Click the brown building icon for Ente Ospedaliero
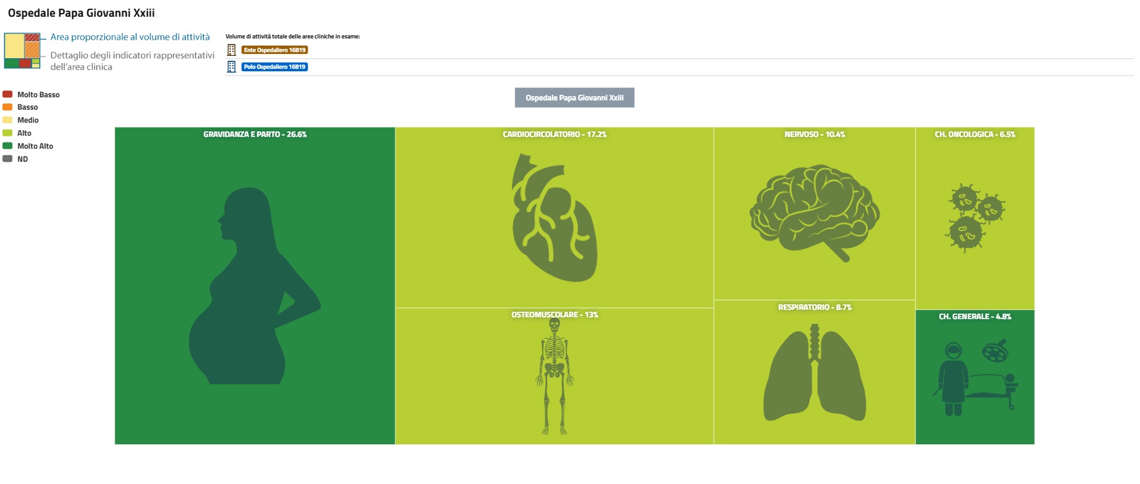Screen dimensions: 1140x484 tap(231, 50)
